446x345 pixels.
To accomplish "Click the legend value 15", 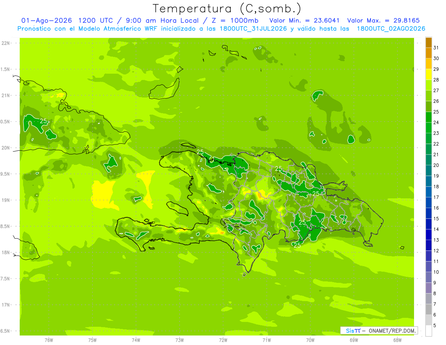I will tap(436, 218).
